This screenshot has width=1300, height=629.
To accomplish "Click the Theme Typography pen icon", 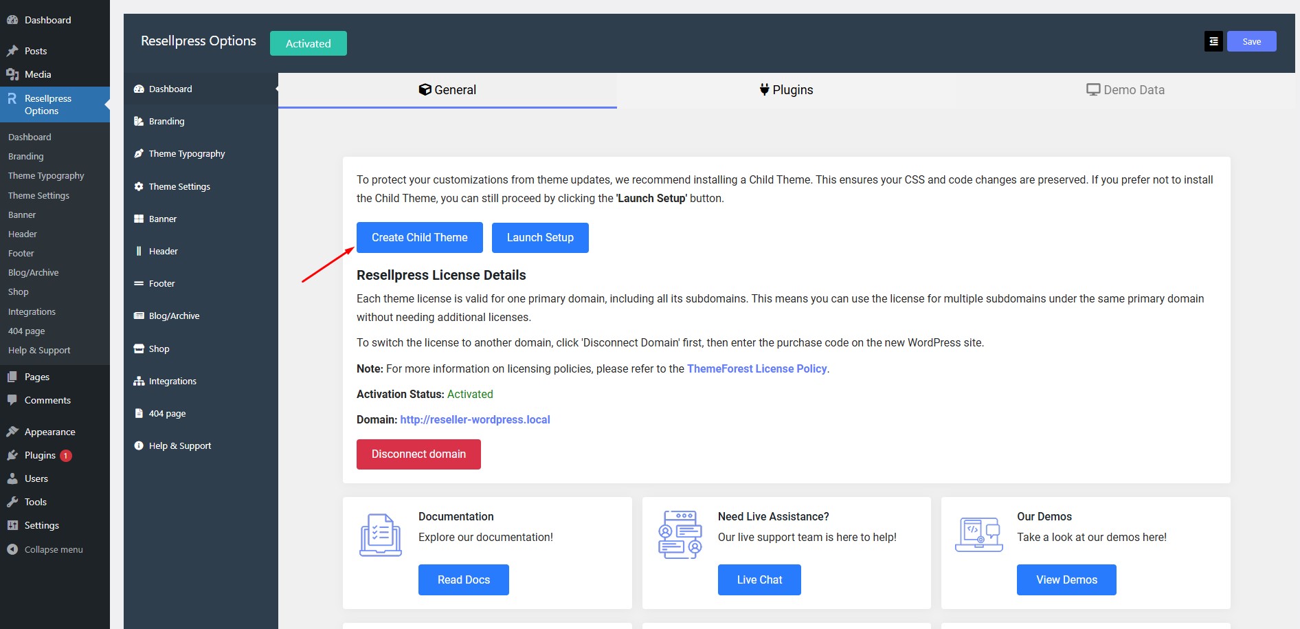I will 139,154.
